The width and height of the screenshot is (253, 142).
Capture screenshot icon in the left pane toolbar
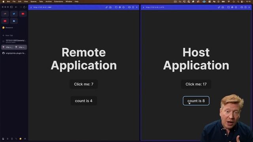[x=110, y=7]
